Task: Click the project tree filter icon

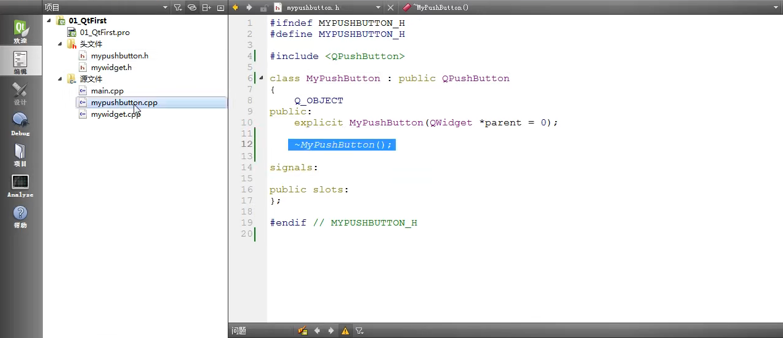Action: point(177,7)
